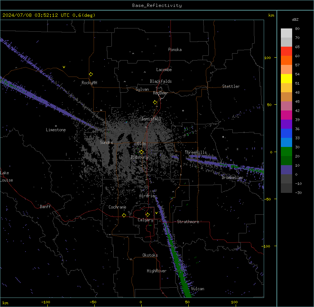Click the yellow V marker east of Calgary

(x=156, y=213)
